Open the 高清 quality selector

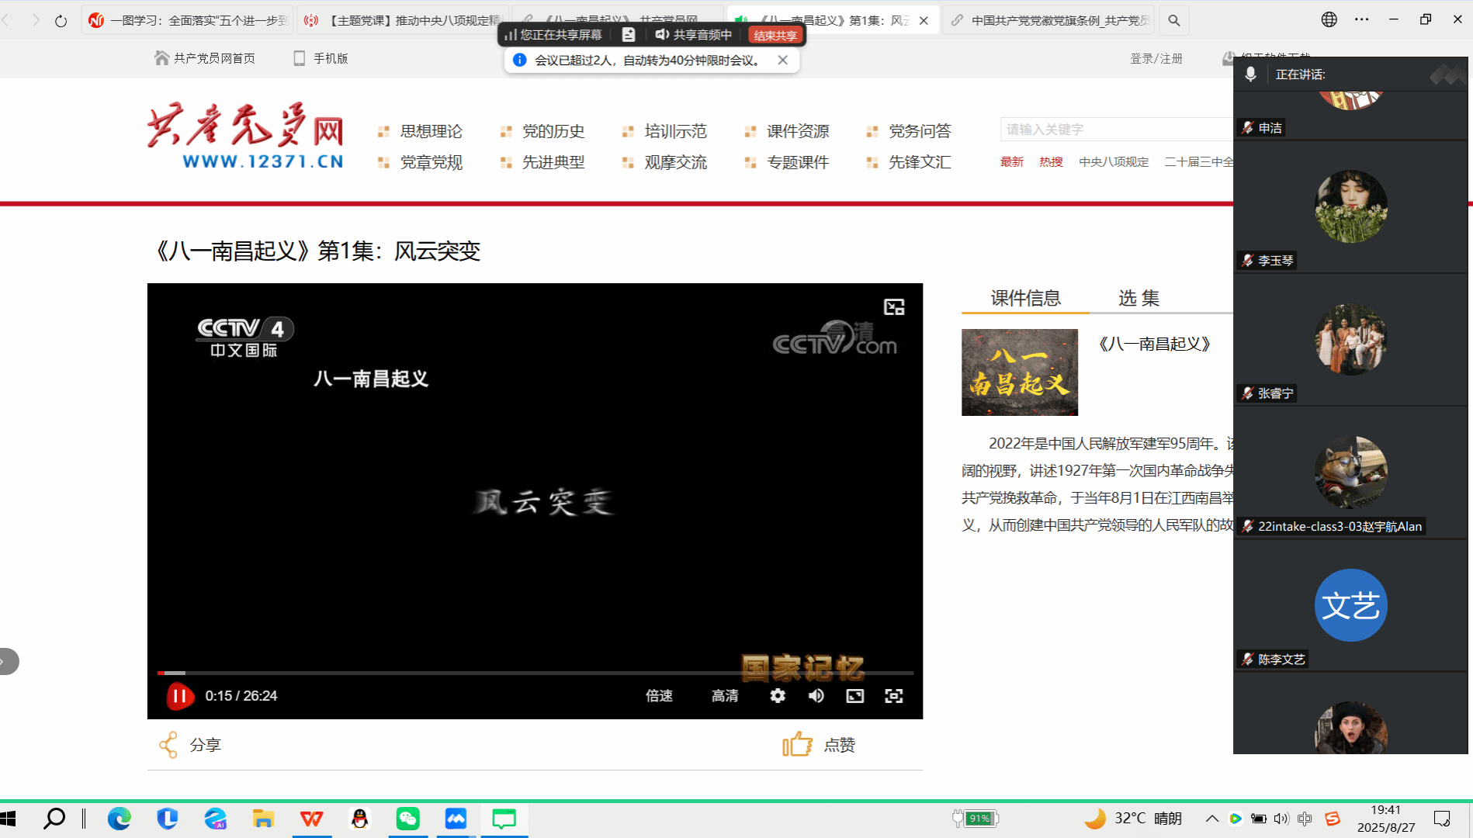[x=725, y=696]
